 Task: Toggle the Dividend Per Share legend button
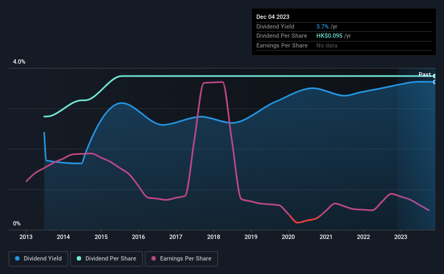coord(107,259)
